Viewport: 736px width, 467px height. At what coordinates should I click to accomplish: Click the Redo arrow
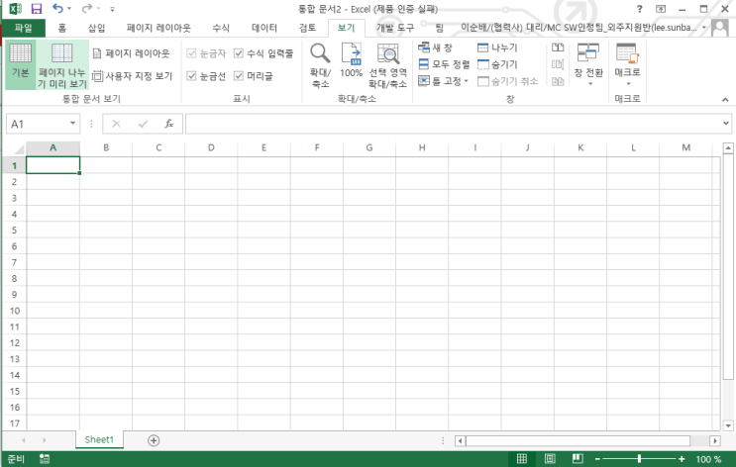coord(86,9)
